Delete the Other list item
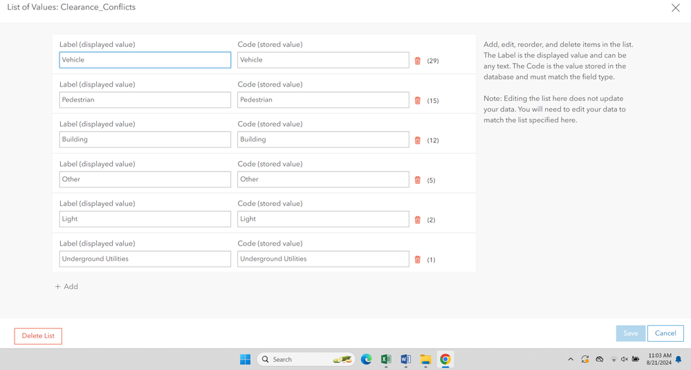 click(x=417, y=180)
